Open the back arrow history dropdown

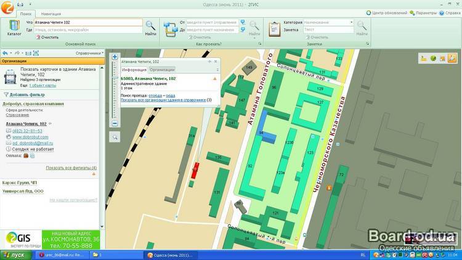tap(11, 53)
